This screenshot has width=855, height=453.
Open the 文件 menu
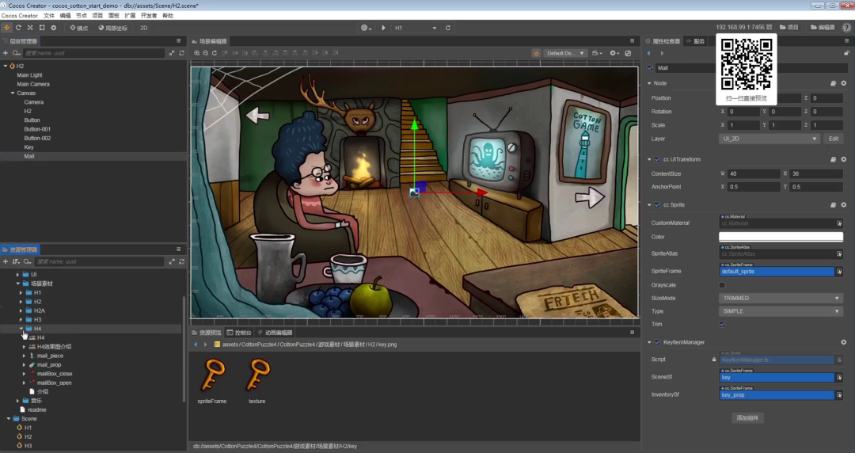(x=49, y=16)
